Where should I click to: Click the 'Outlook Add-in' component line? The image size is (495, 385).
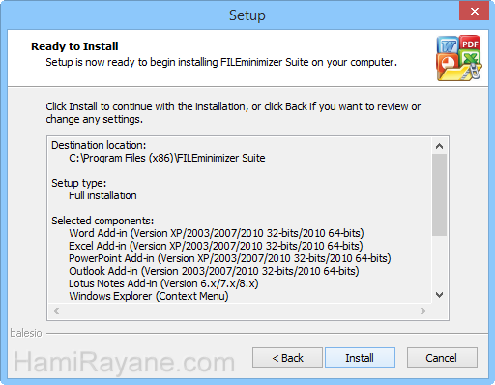(214, 271)
